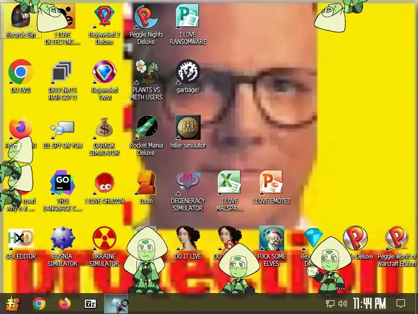
Task: Open the Start menu button on taskbar
Action: point(12,304)
